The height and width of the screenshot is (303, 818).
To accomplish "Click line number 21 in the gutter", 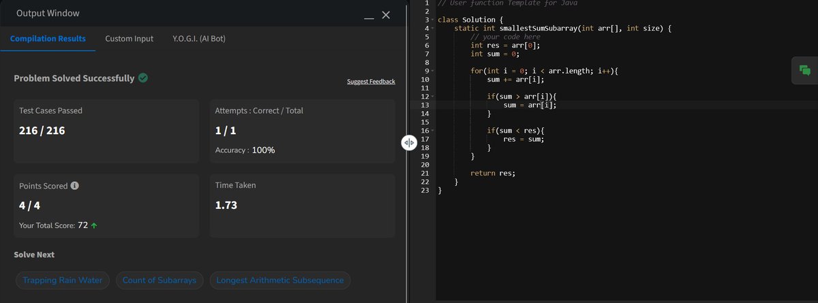I will pos(425,173).
